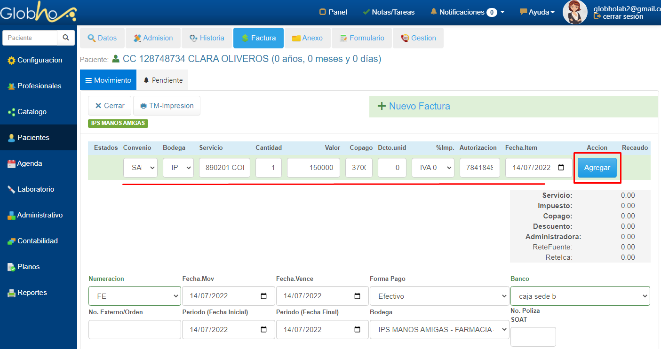
Task: Switch to the Pendiente tab
Action: (x=162, y=80)
